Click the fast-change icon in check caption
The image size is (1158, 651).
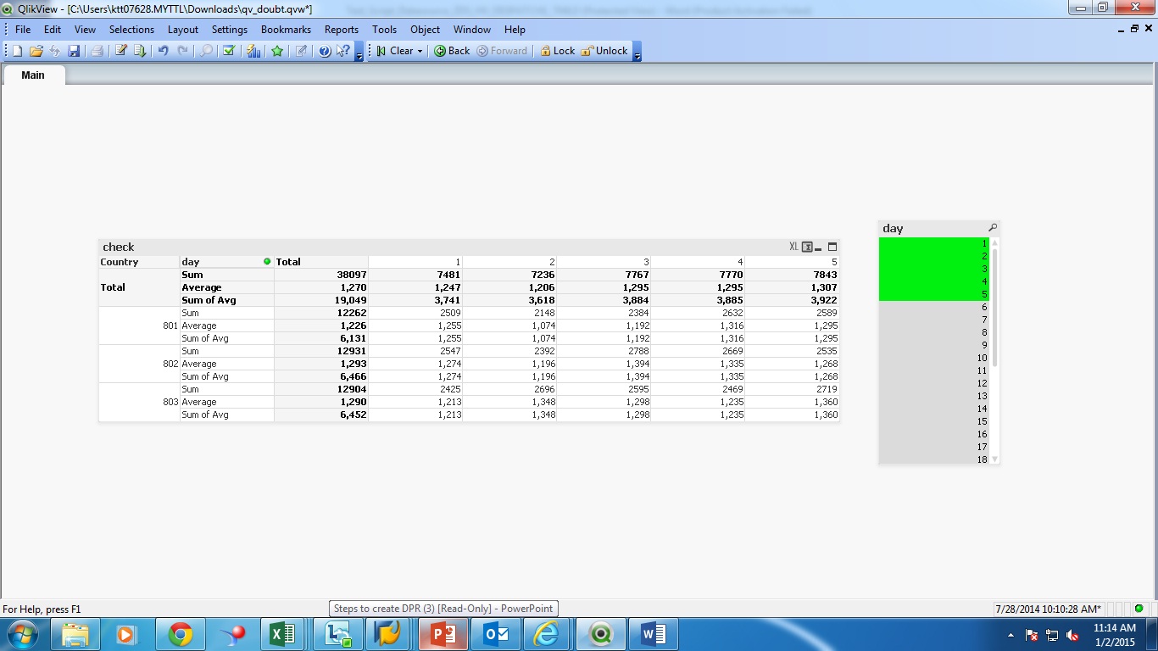pos(807,247)
